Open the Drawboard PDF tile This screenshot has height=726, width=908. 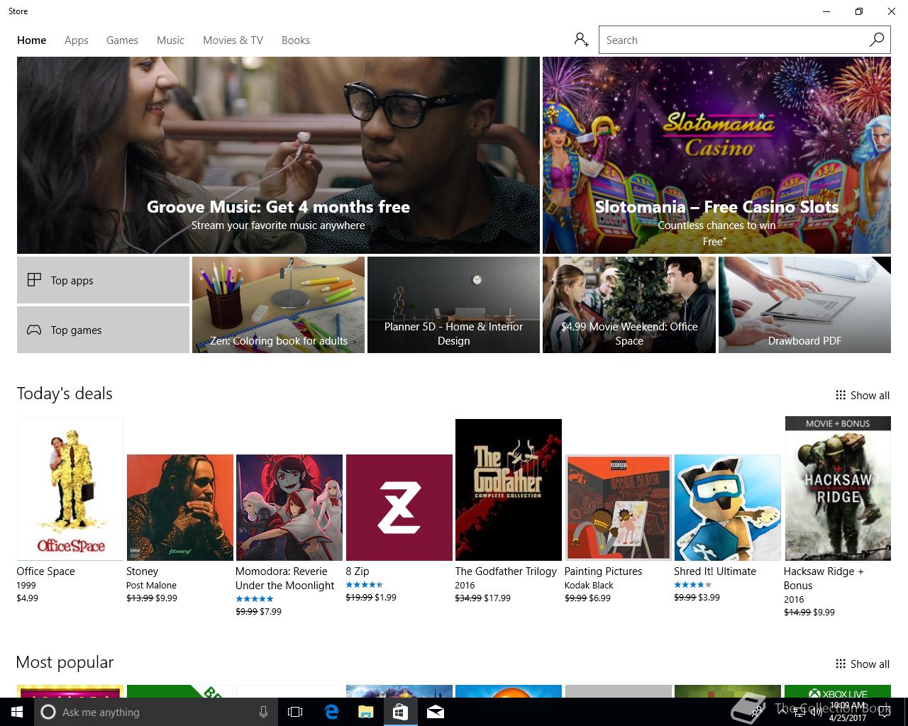click(804, 305)
